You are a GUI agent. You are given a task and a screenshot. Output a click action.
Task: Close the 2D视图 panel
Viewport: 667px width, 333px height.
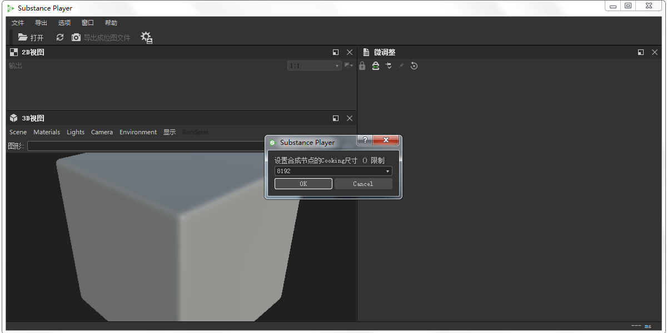[350, 52]
